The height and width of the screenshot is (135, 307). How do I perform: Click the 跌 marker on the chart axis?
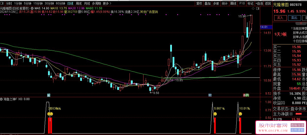coord(247,95)
